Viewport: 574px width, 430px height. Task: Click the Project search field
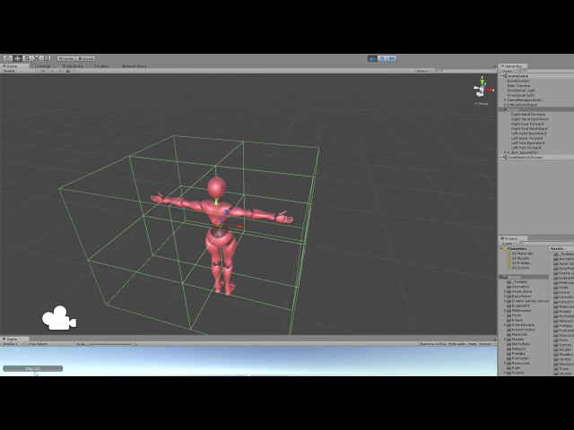point(545,243)
